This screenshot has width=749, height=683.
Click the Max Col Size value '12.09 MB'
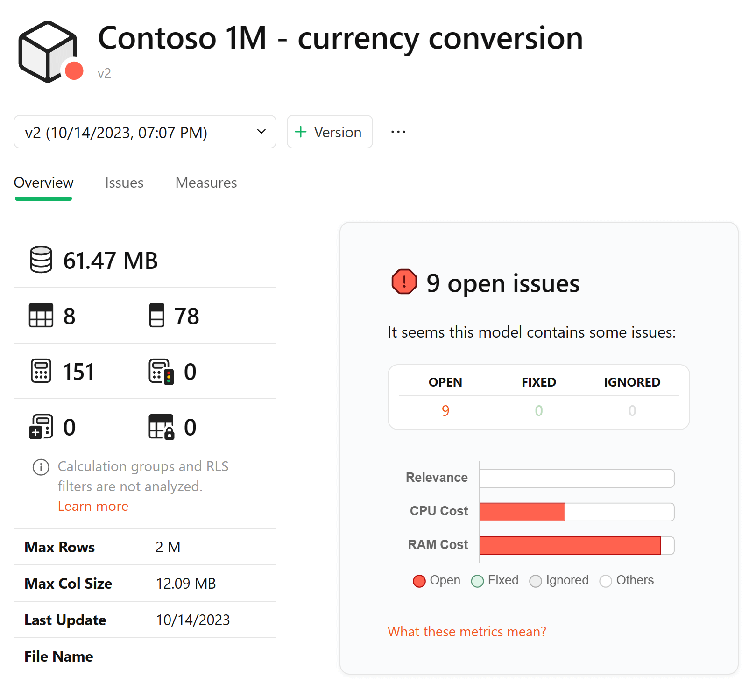tap(186, 584)
